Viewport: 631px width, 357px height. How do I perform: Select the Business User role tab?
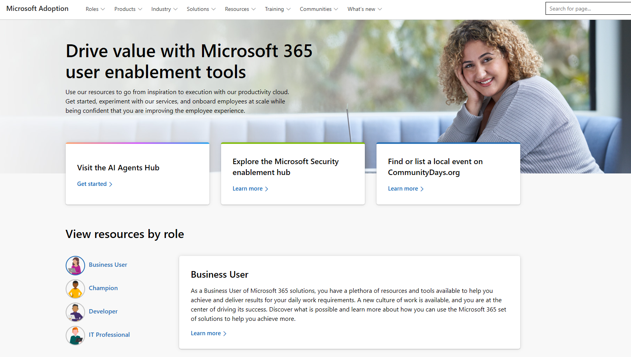coord(108,265)
